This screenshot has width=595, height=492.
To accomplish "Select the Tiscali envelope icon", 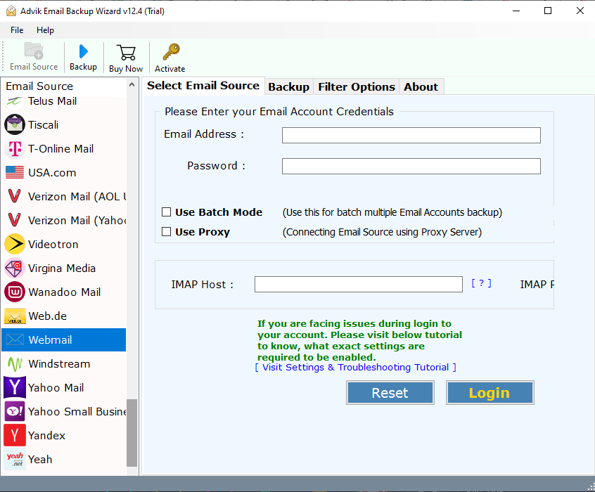I will [x=15, y=124].
